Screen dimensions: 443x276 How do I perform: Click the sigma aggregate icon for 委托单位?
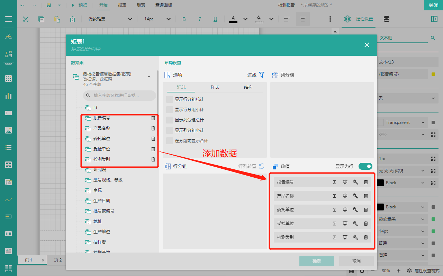coord(334,210)
